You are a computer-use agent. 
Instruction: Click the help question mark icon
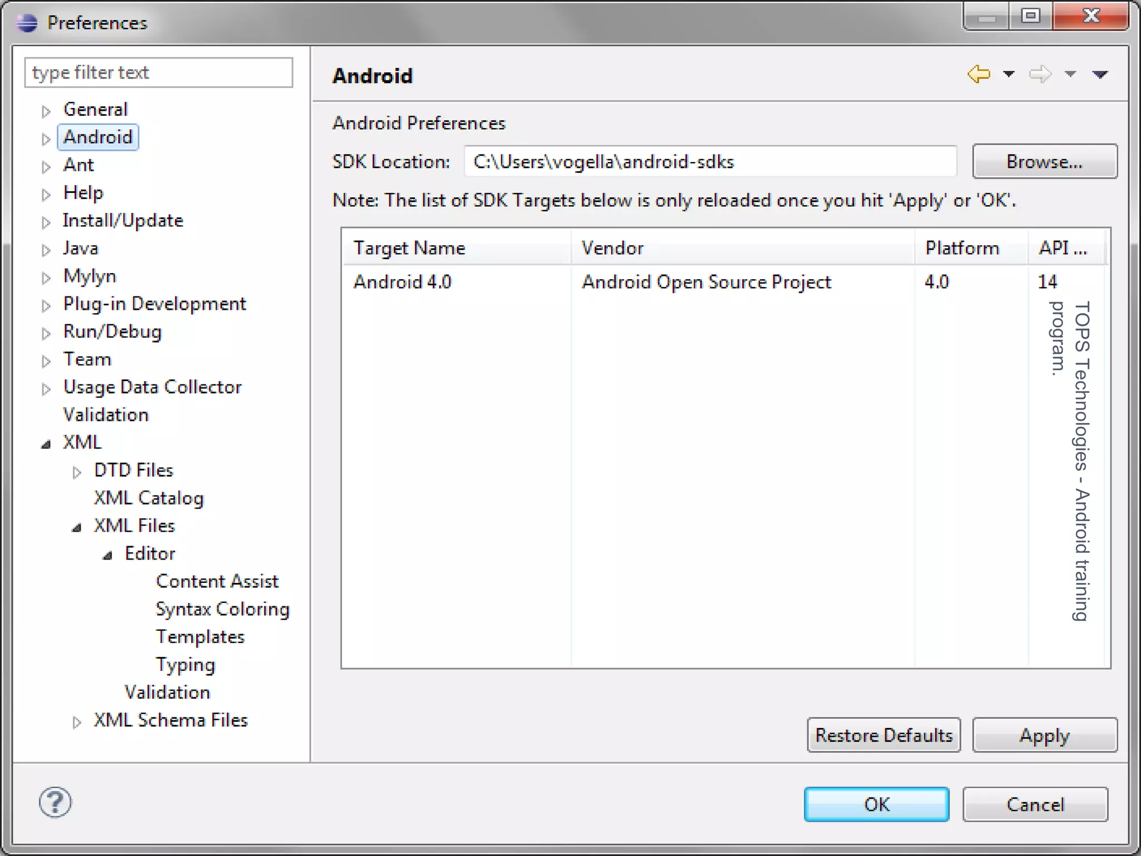point(55,802)
